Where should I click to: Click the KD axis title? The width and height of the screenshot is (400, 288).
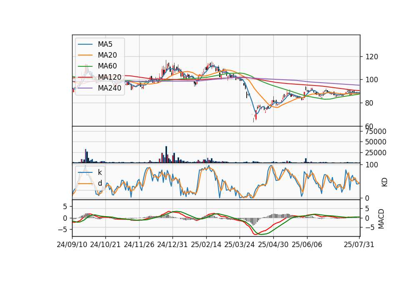click(385, 182)
